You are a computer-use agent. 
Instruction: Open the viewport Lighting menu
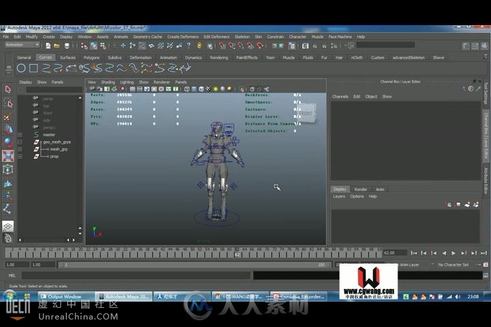127,82
